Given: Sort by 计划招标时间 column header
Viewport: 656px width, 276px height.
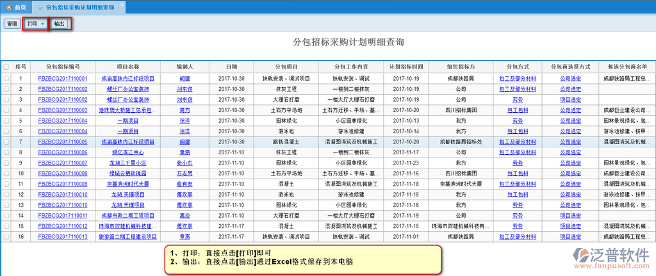Looking at the screenshot, I should pyautogui.click(x=407, y=67).
